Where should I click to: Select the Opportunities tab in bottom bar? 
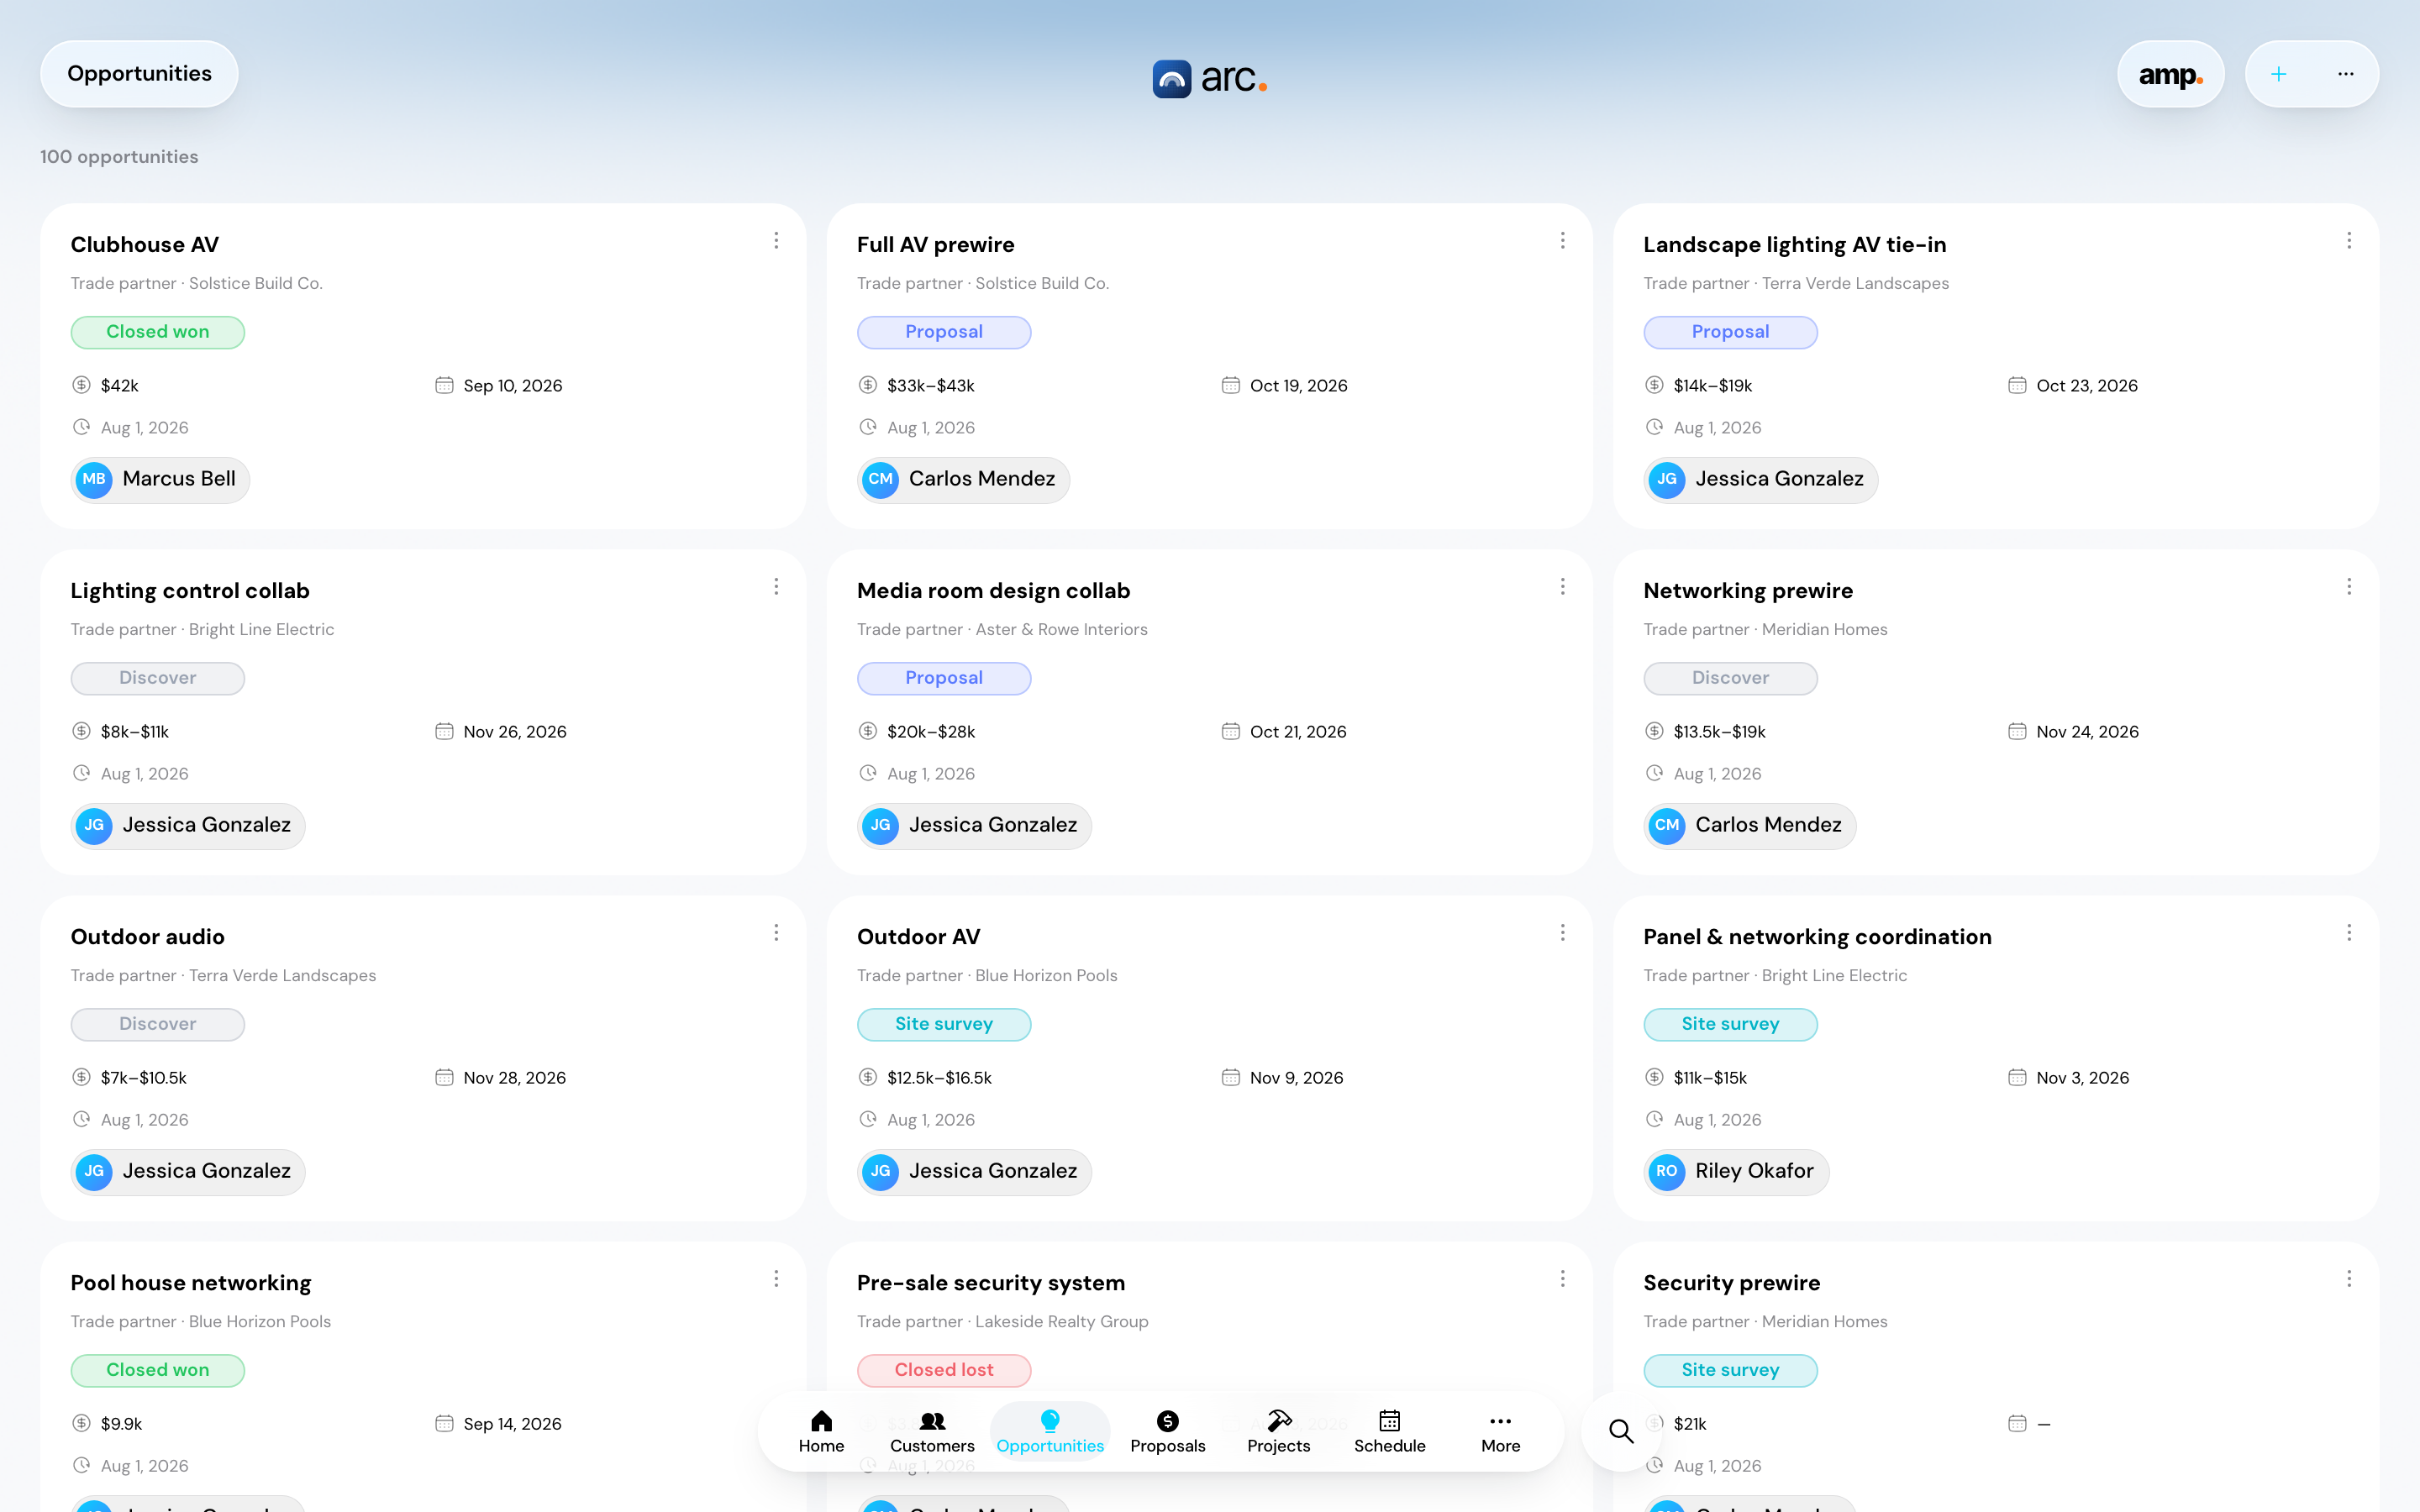coord(1050,1431)
